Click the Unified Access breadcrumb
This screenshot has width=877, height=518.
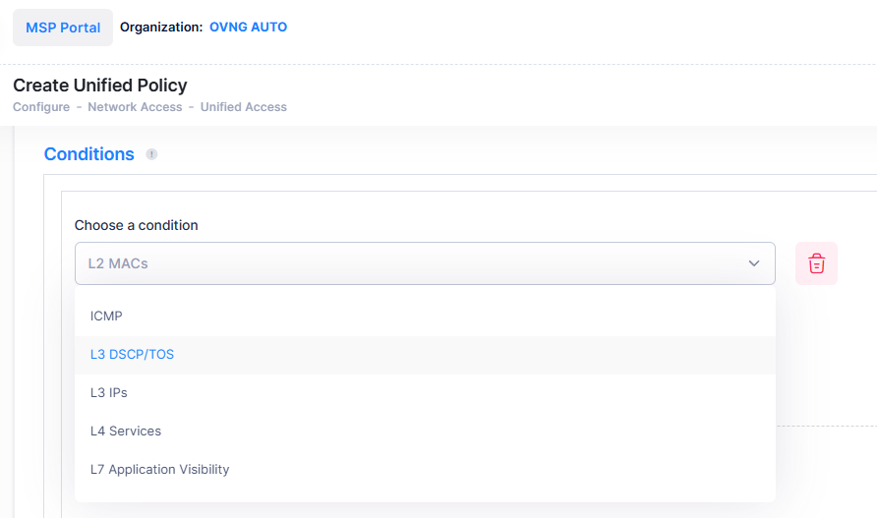[244, 107]
